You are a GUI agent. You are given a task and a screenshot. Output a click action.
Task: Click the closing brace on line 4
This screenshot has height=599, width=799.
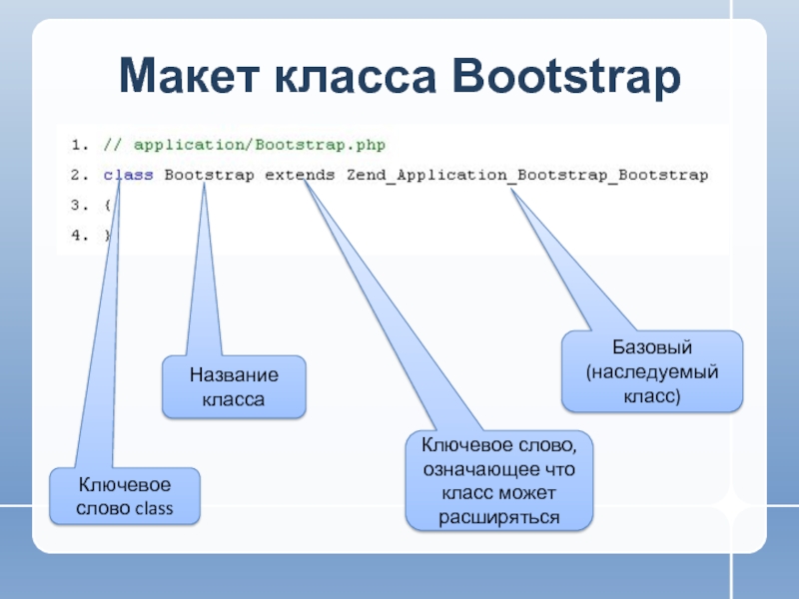[x=107, y=236]
